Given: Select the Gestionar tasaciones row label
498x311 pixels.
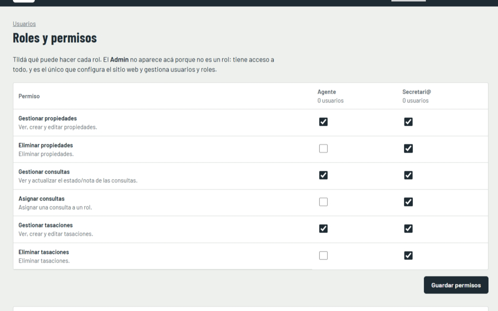Looking at the screenshot, I should tap(45, 225).
